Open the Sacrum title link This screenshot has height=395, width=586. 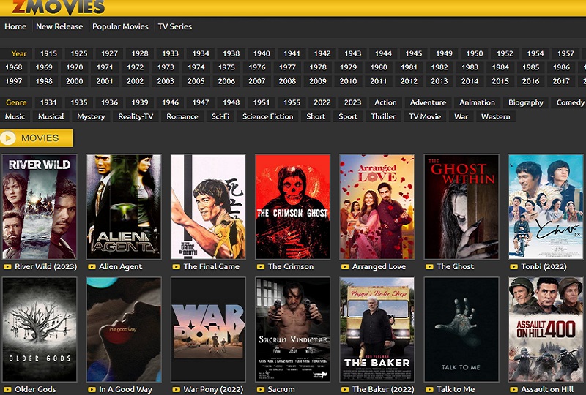(281, 389)
